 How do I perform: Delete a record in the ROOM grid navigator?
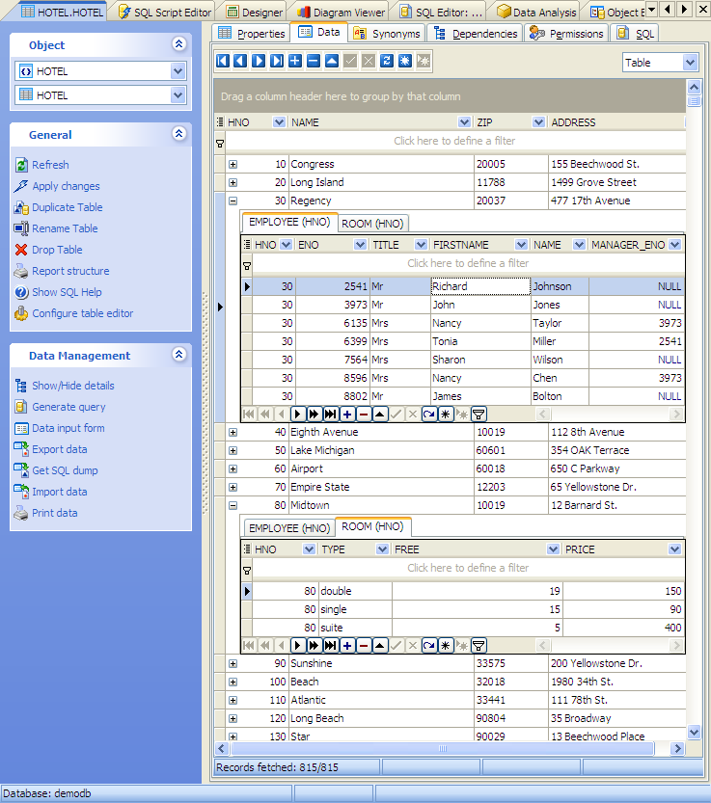[364, 645]
